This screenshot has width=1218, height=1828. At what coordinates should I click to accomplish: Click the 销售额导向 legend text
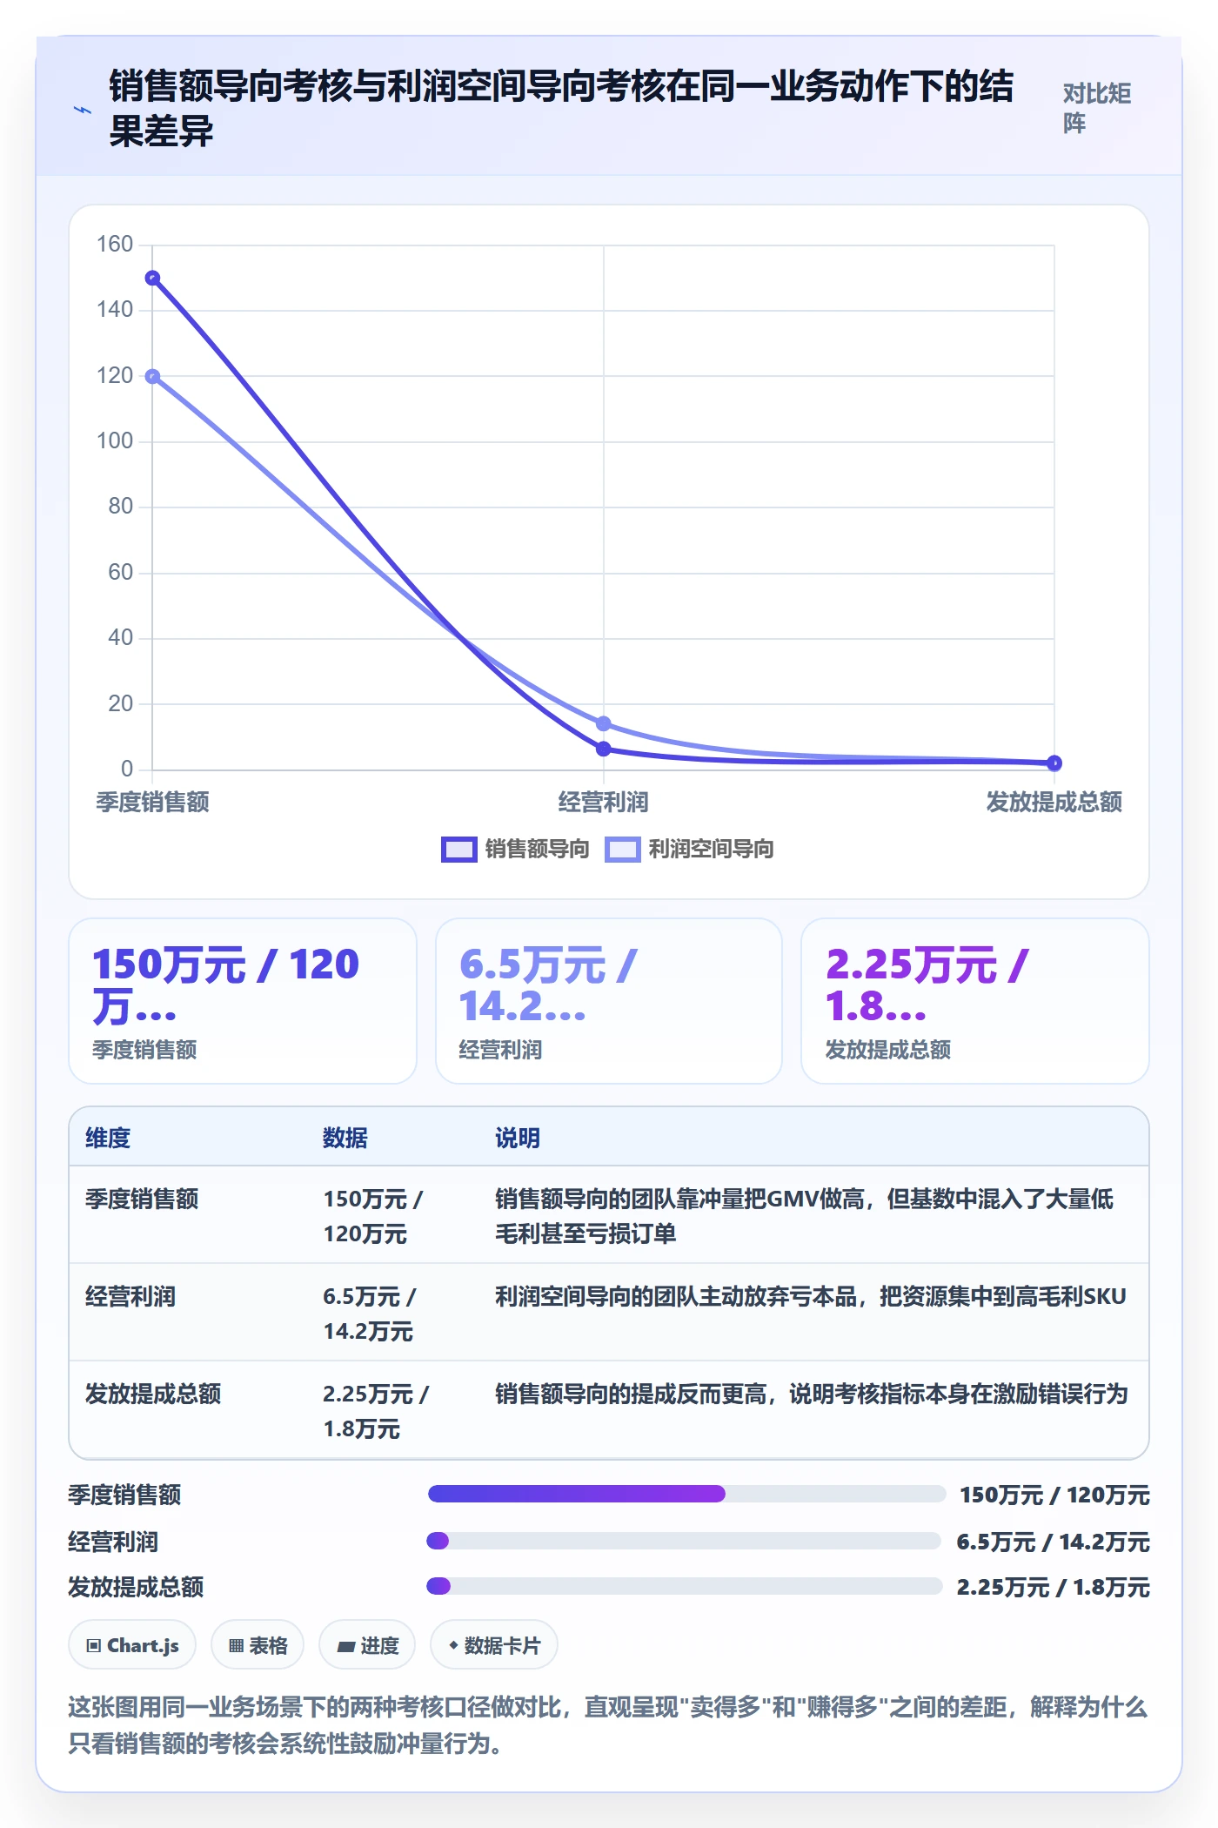(x=538, y=849)
